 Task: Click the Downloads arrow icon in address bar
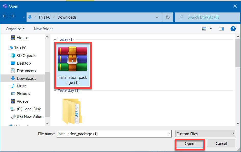pyautogui.click(x=30, y=17)
